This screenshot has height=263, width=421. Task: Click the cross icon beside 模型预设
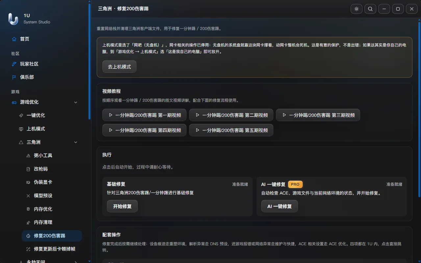pyautogui.click(x=28, y=196)
